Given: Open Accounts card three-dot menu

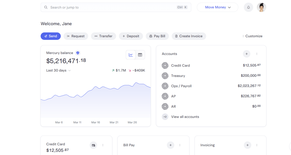Looking at the screenshot, I should [x=257, y=54].
